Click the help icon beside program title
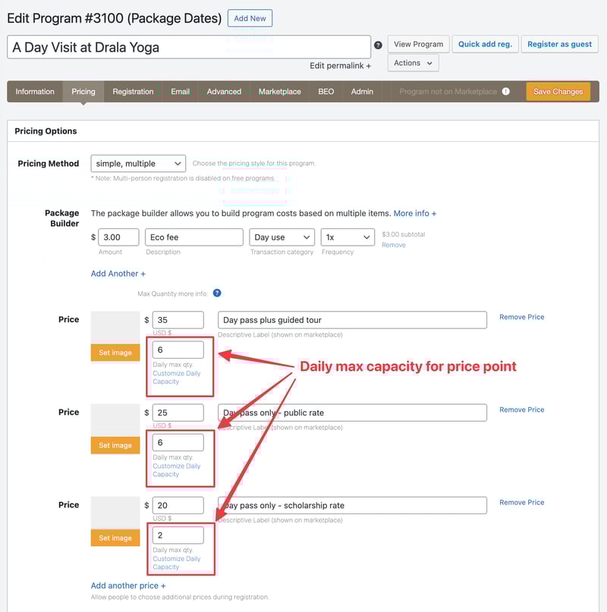This screenshot has height=612, width=607. click(x=378, y=46)
